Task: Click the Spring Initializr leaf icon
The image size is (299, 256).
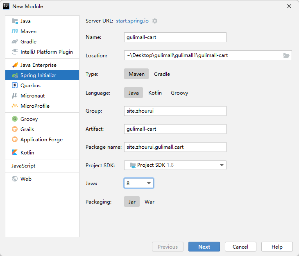Action: 15,75
